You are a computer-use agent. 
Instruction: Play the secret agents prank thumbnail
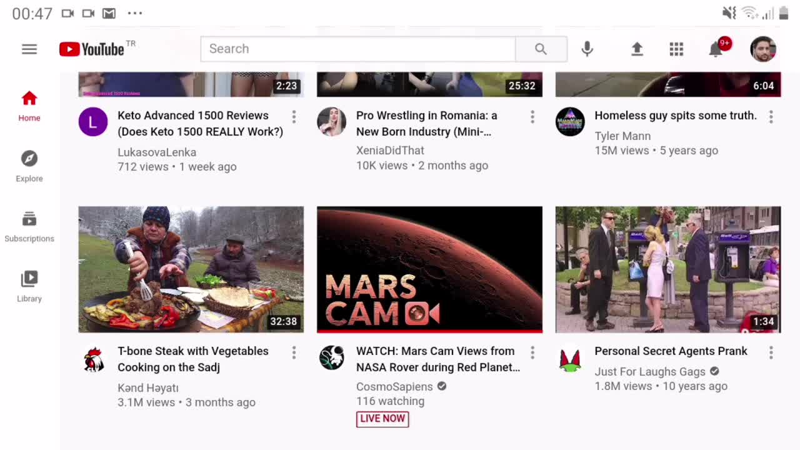668,269
